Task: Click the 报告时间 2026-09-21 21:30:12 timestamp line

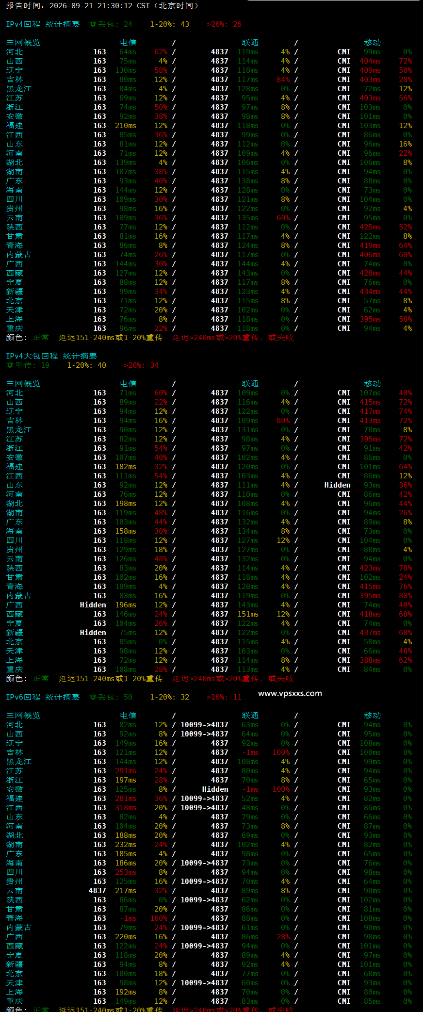Action: (102, 6)
